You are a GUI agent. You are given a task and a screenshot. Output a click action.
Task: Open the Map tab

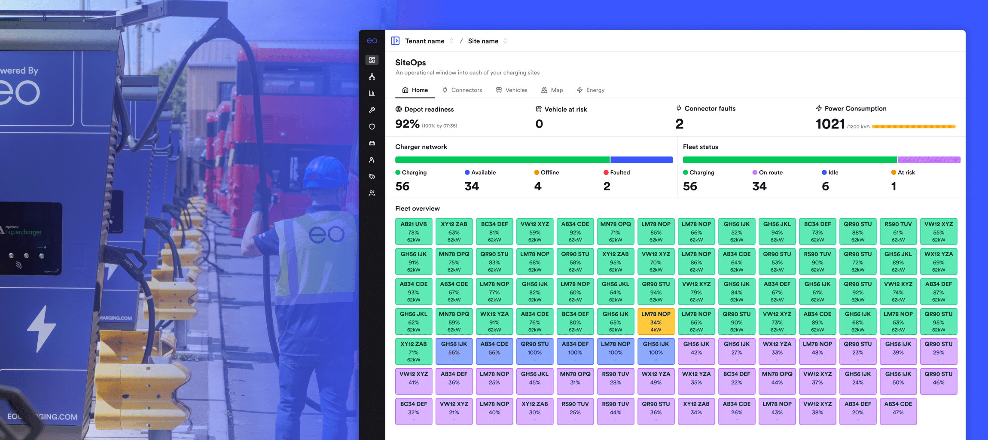tap(552, 90)
